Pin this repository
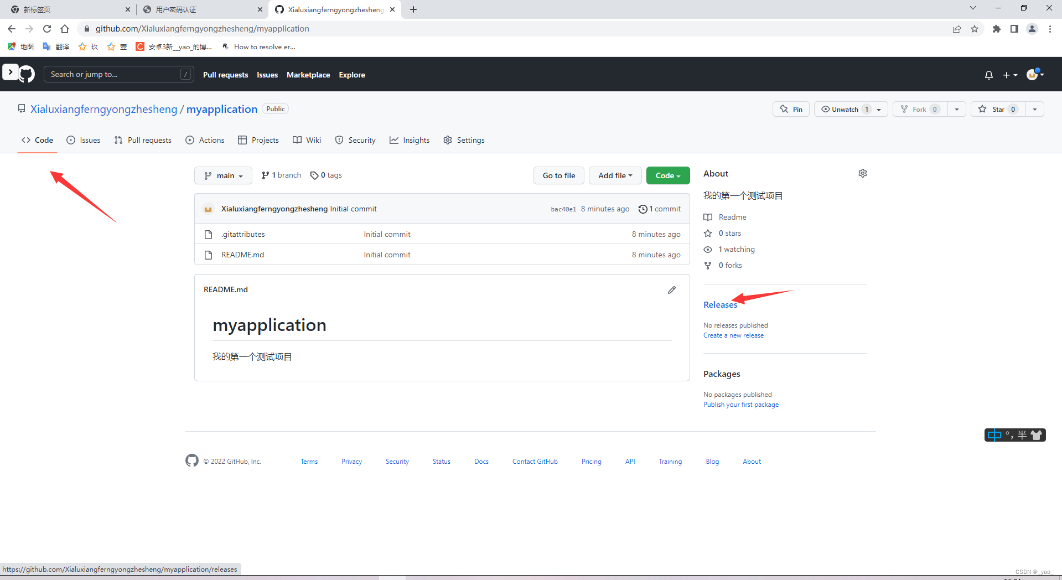This screenshot has height=580, width=1062. 791,109
